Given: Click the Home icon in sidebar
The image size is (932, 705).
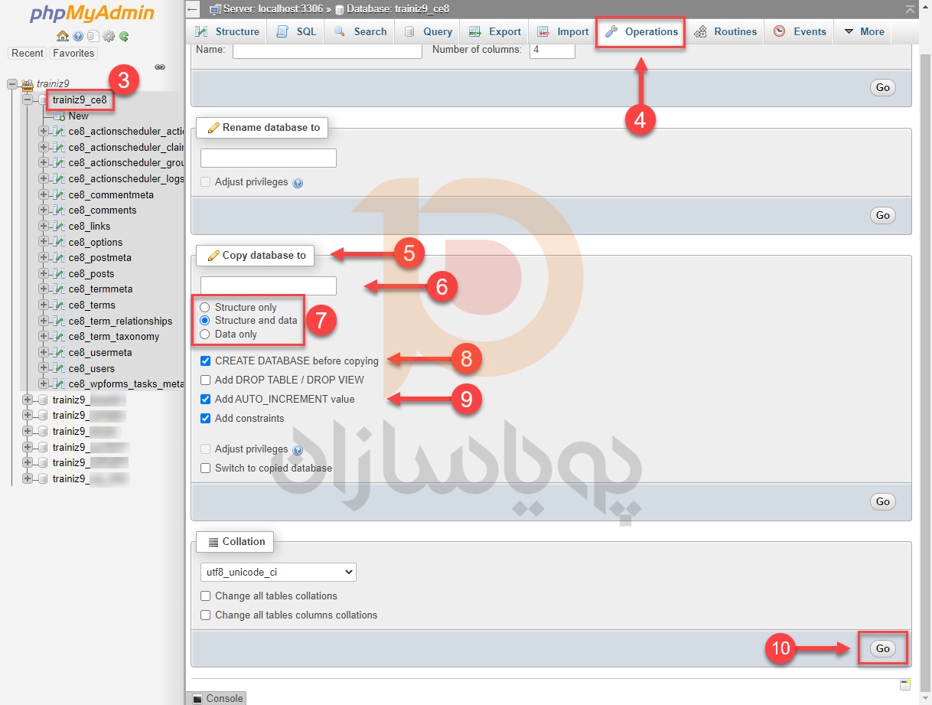Looking at the screenshot, I should (x=63, y=36).
